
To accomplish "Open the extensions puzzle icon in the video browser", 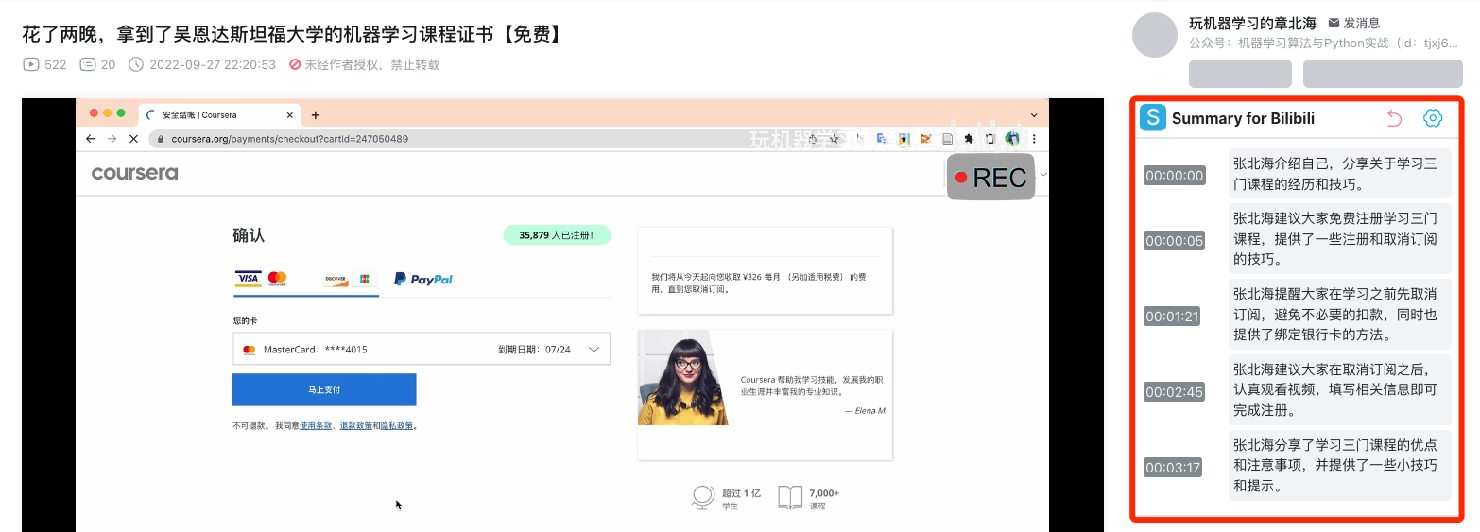I will [969, 139].
